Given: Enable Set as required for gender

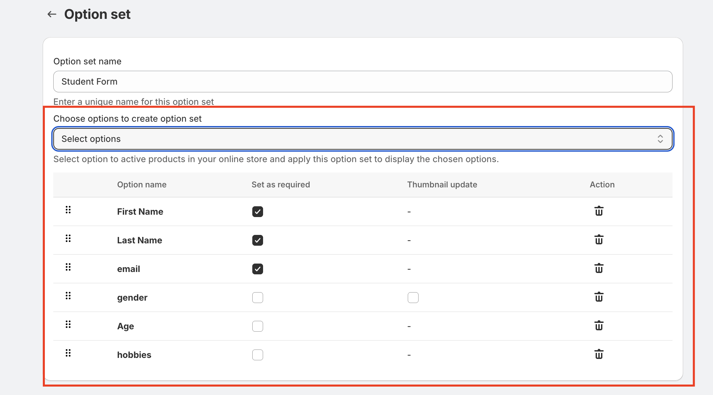Looking at the screenshot, I should click(258, 298).
